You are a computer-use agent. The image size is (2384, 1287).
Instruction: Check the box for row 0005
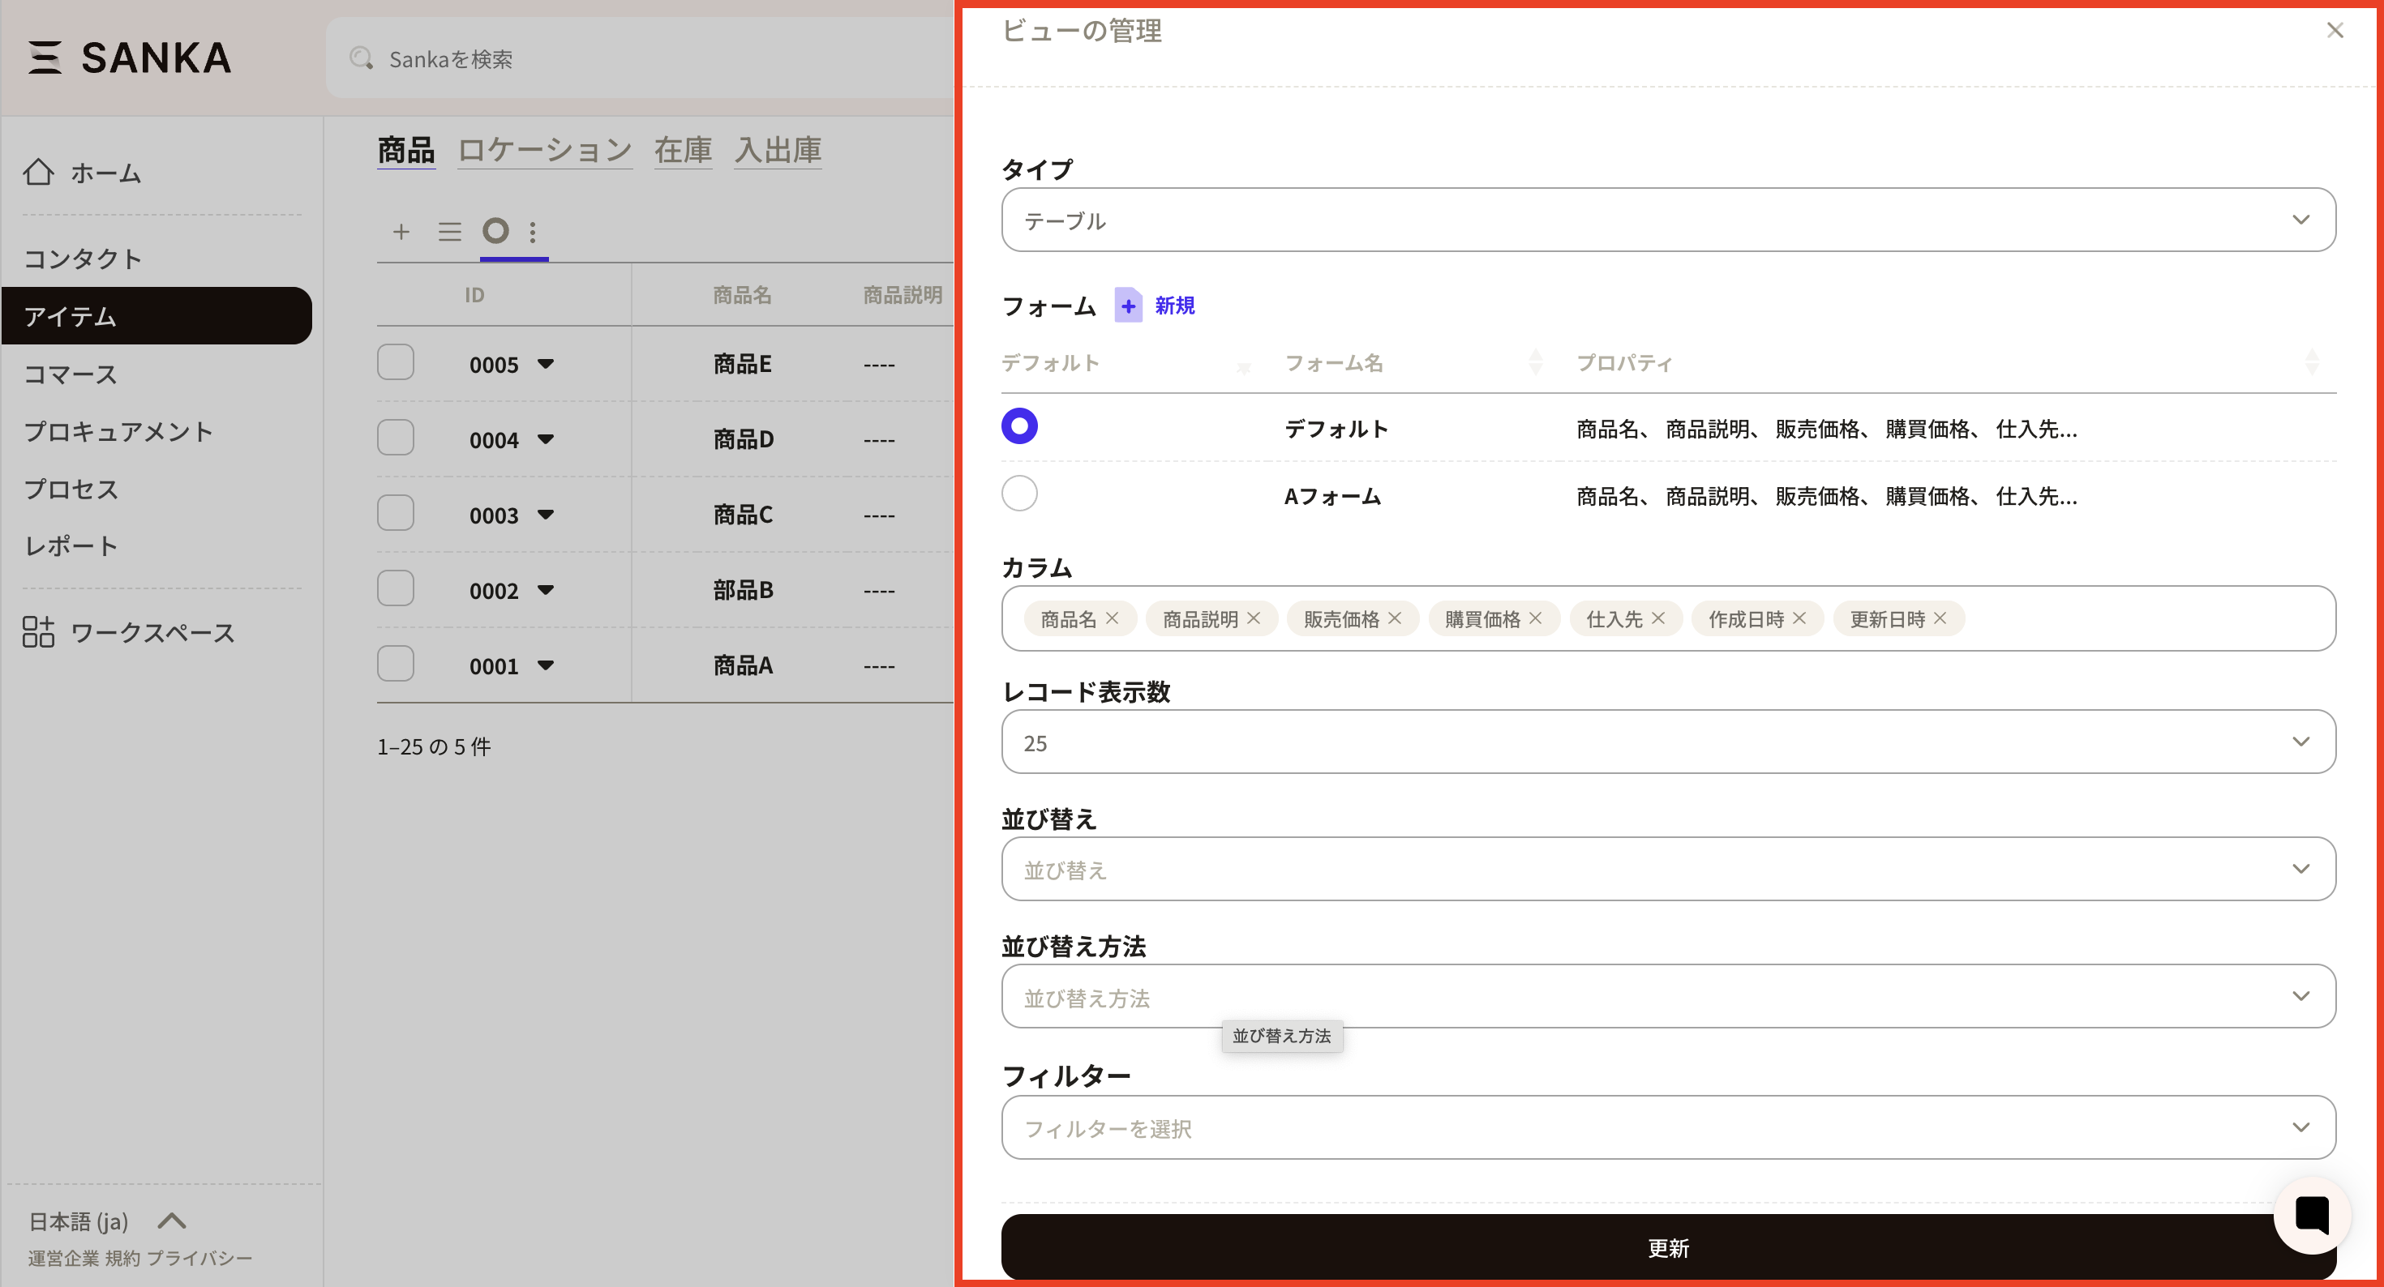(x=395, y=363)
